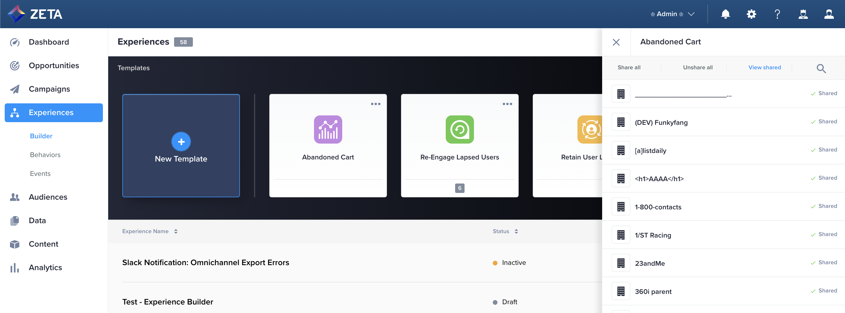The height and width of the screenshot is (313, 845).
Task: Click the Re-Engage Lapsed Users template icon
Action: click(x=459, y=129)
